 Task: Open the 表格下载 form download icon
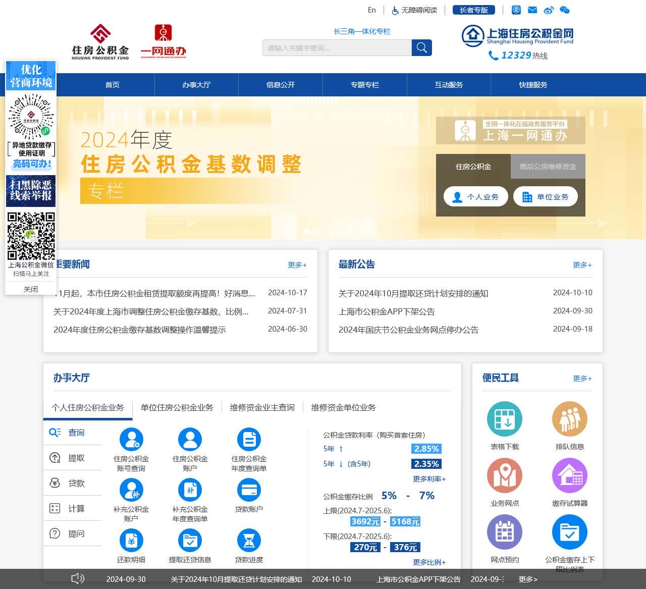pyautogui.click(x=504, y=419)
